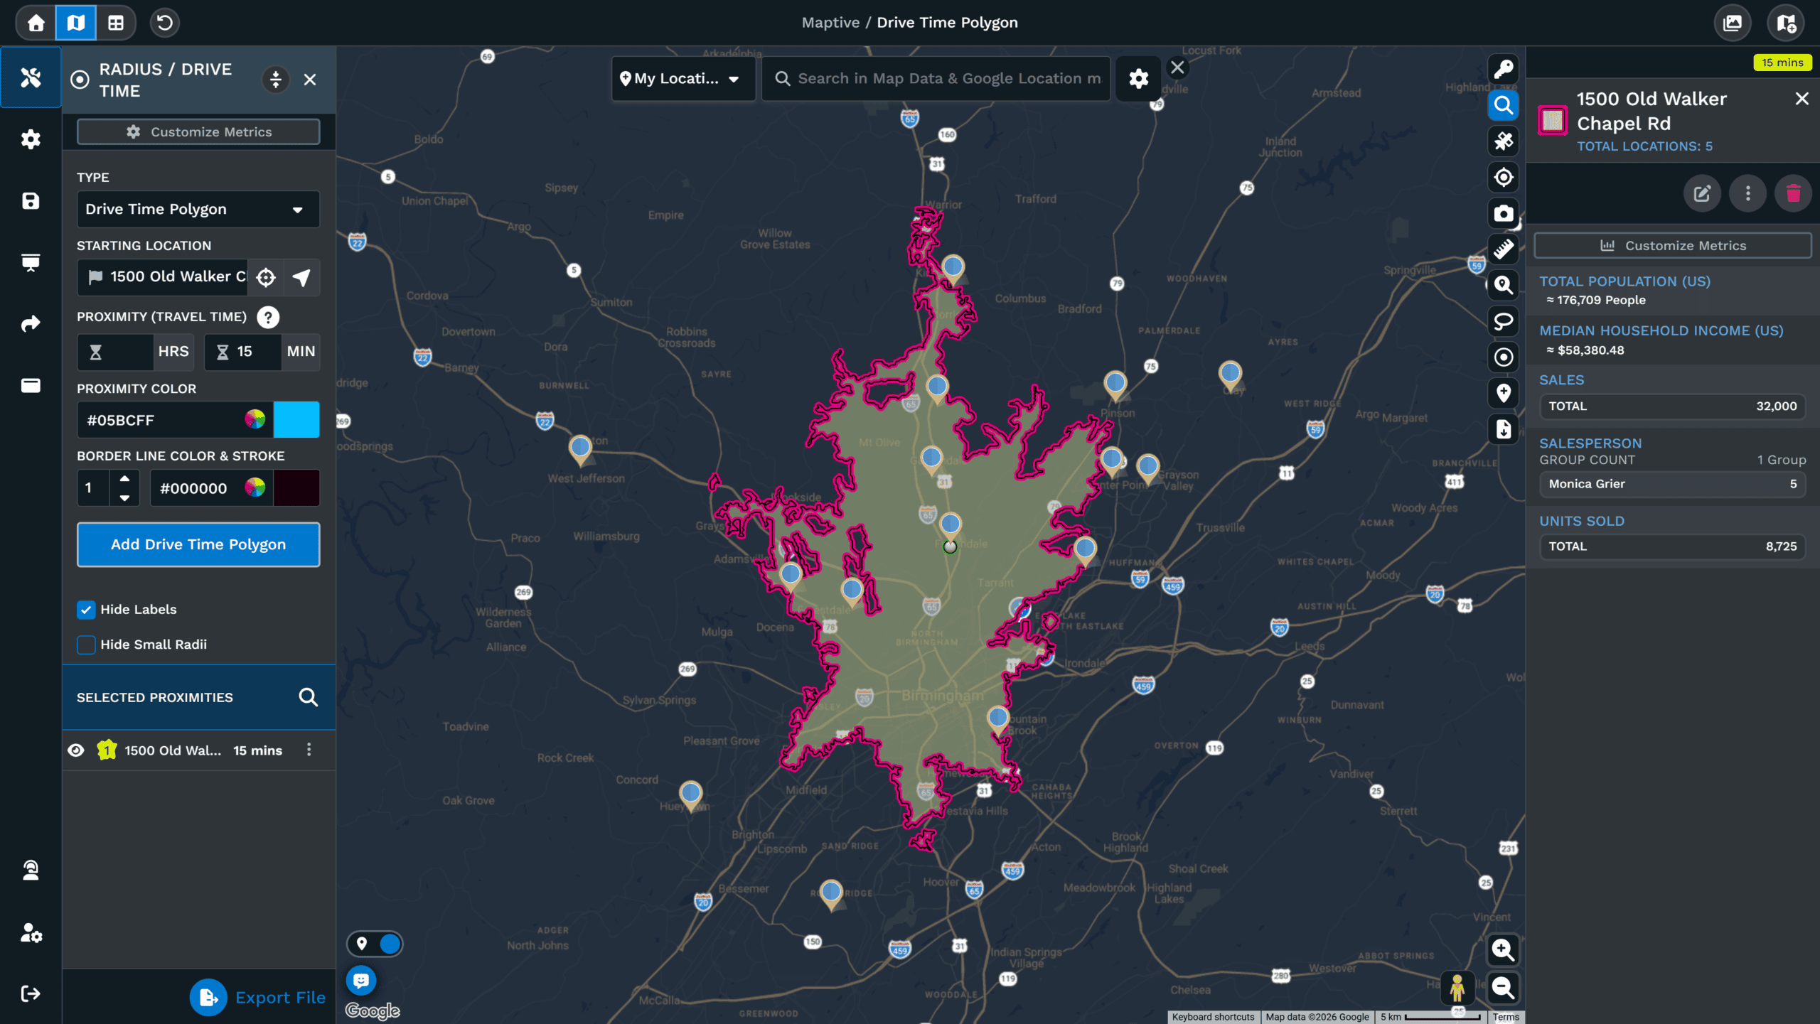Click the logout sidebar icon
The height and width of the screenshot is (1024, 1820).
[x=31, y=993]
